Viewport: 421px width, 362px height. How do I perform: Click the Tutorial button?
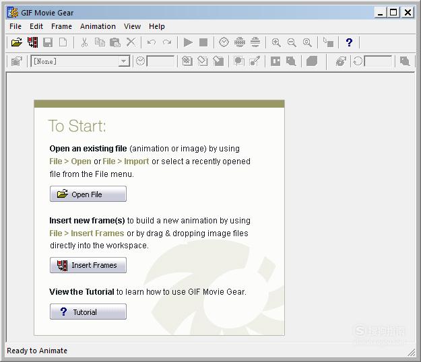tap(88, 312)
